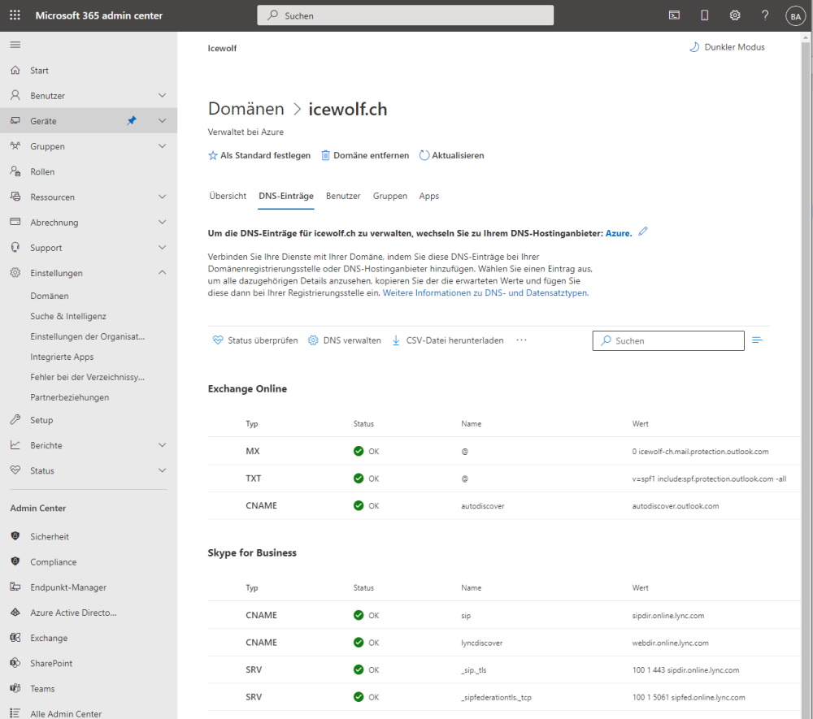Click Aktualisieren to refresh
813x719 pixels.
tap(451, 155)
